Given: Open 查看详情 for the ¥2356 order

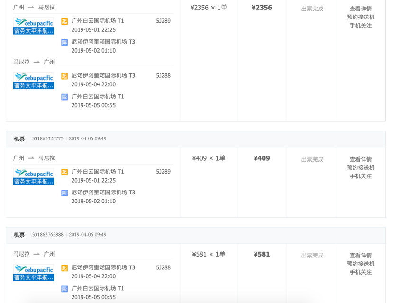Looking at the screenshot, I should pyautogui.click(x=361, y=9).
